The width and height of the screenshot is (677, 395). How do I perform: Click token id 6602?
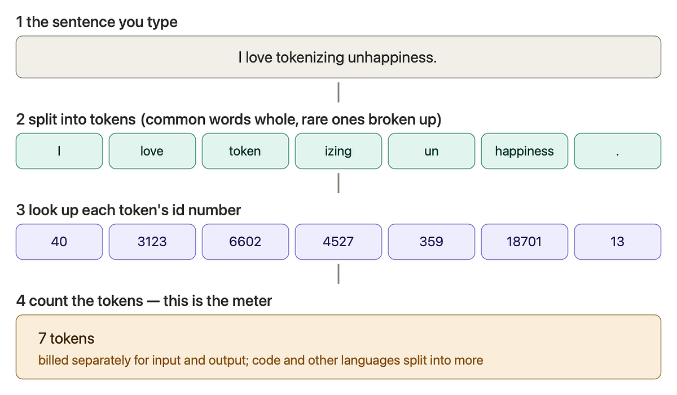point(245,242)
